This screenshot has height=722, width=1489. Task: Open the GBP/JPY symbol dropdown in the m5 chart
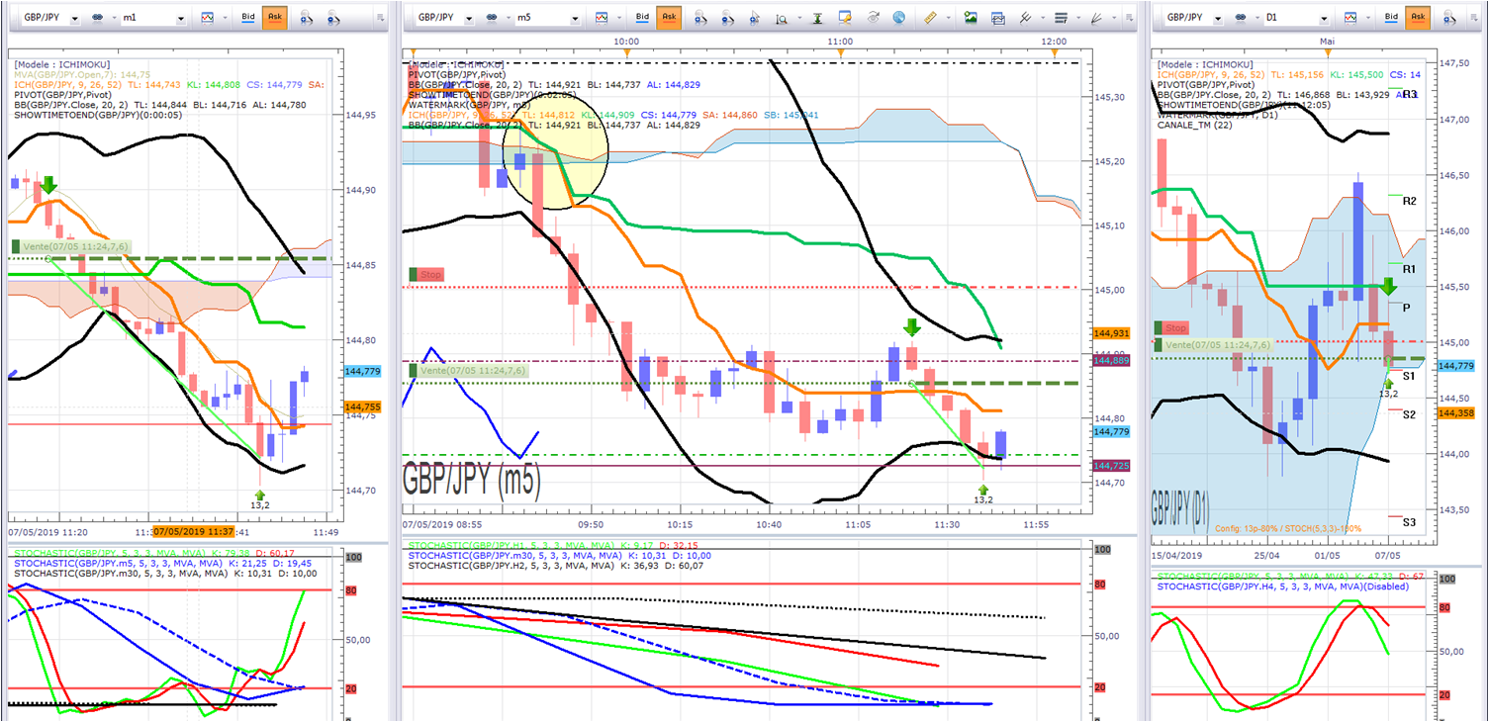pyautogui.click(x=469, y=19)
